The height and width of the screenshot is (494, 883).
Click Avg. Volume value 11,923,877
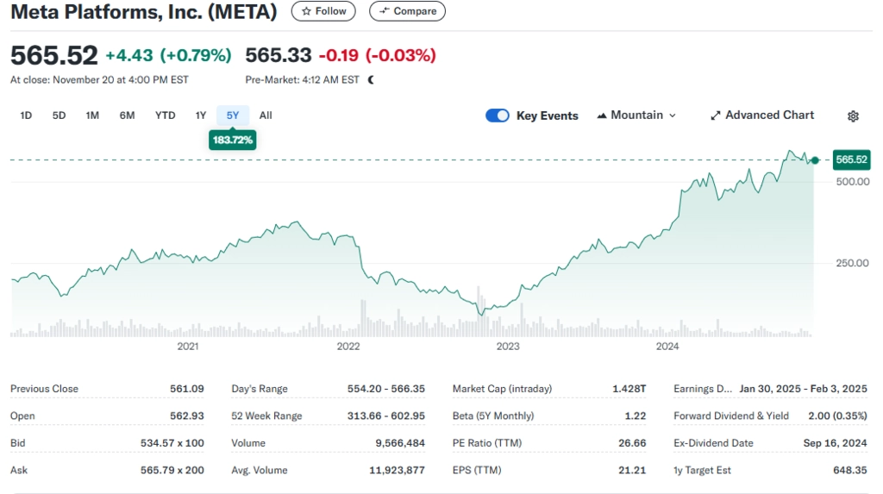tap(397, 470)
